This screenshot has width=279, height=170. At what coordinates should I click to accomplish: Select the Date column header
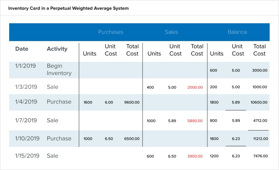coord(22,49)
